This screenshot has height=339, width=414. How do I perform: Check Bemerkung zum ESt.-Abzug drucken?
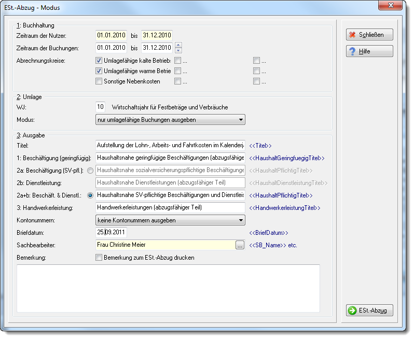[x=99, y=258]
